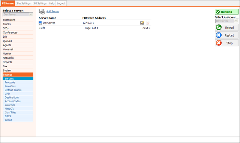Switch to Site Settings tab
Viewport: 240px width, 143px height.
click(x=23, y=3)
